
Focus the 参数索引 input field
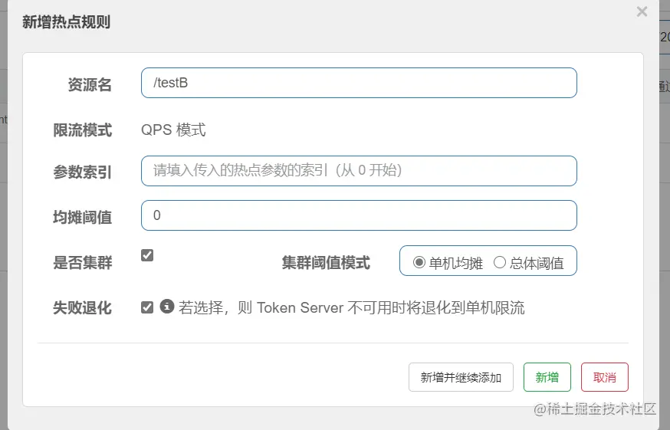(x=359, y=171)
